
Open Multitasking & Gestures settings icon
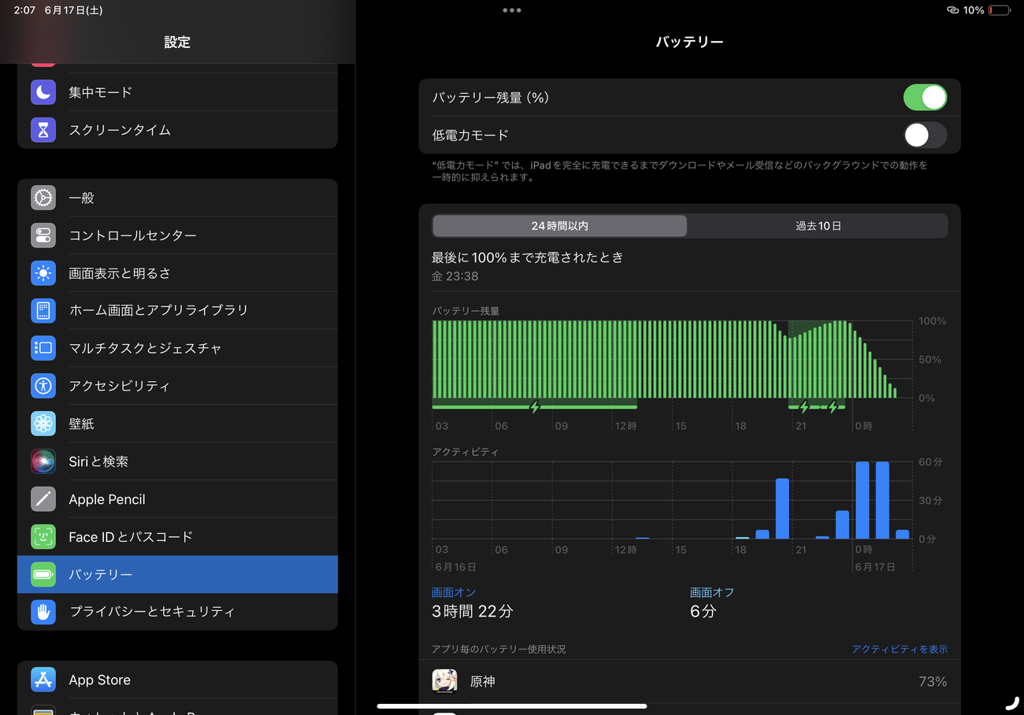(43, 348)
